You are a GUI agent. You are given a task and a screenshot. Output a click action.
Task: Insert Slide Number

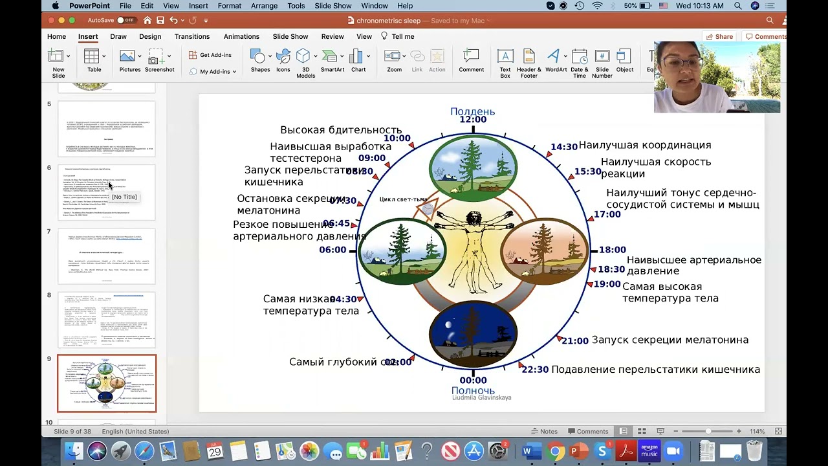tap(602, 63)
